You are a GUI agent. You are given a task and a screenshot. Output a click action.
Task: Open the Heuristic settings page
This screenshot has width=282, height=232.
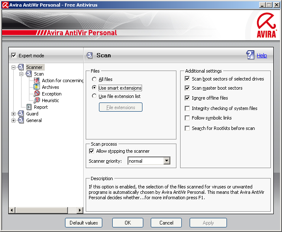click(x=51, y=100)
